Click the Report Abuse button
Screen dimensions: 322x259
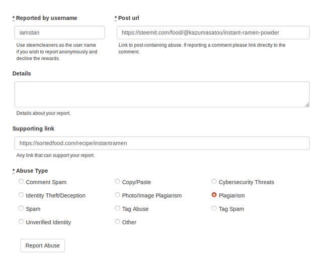(42, 245)
